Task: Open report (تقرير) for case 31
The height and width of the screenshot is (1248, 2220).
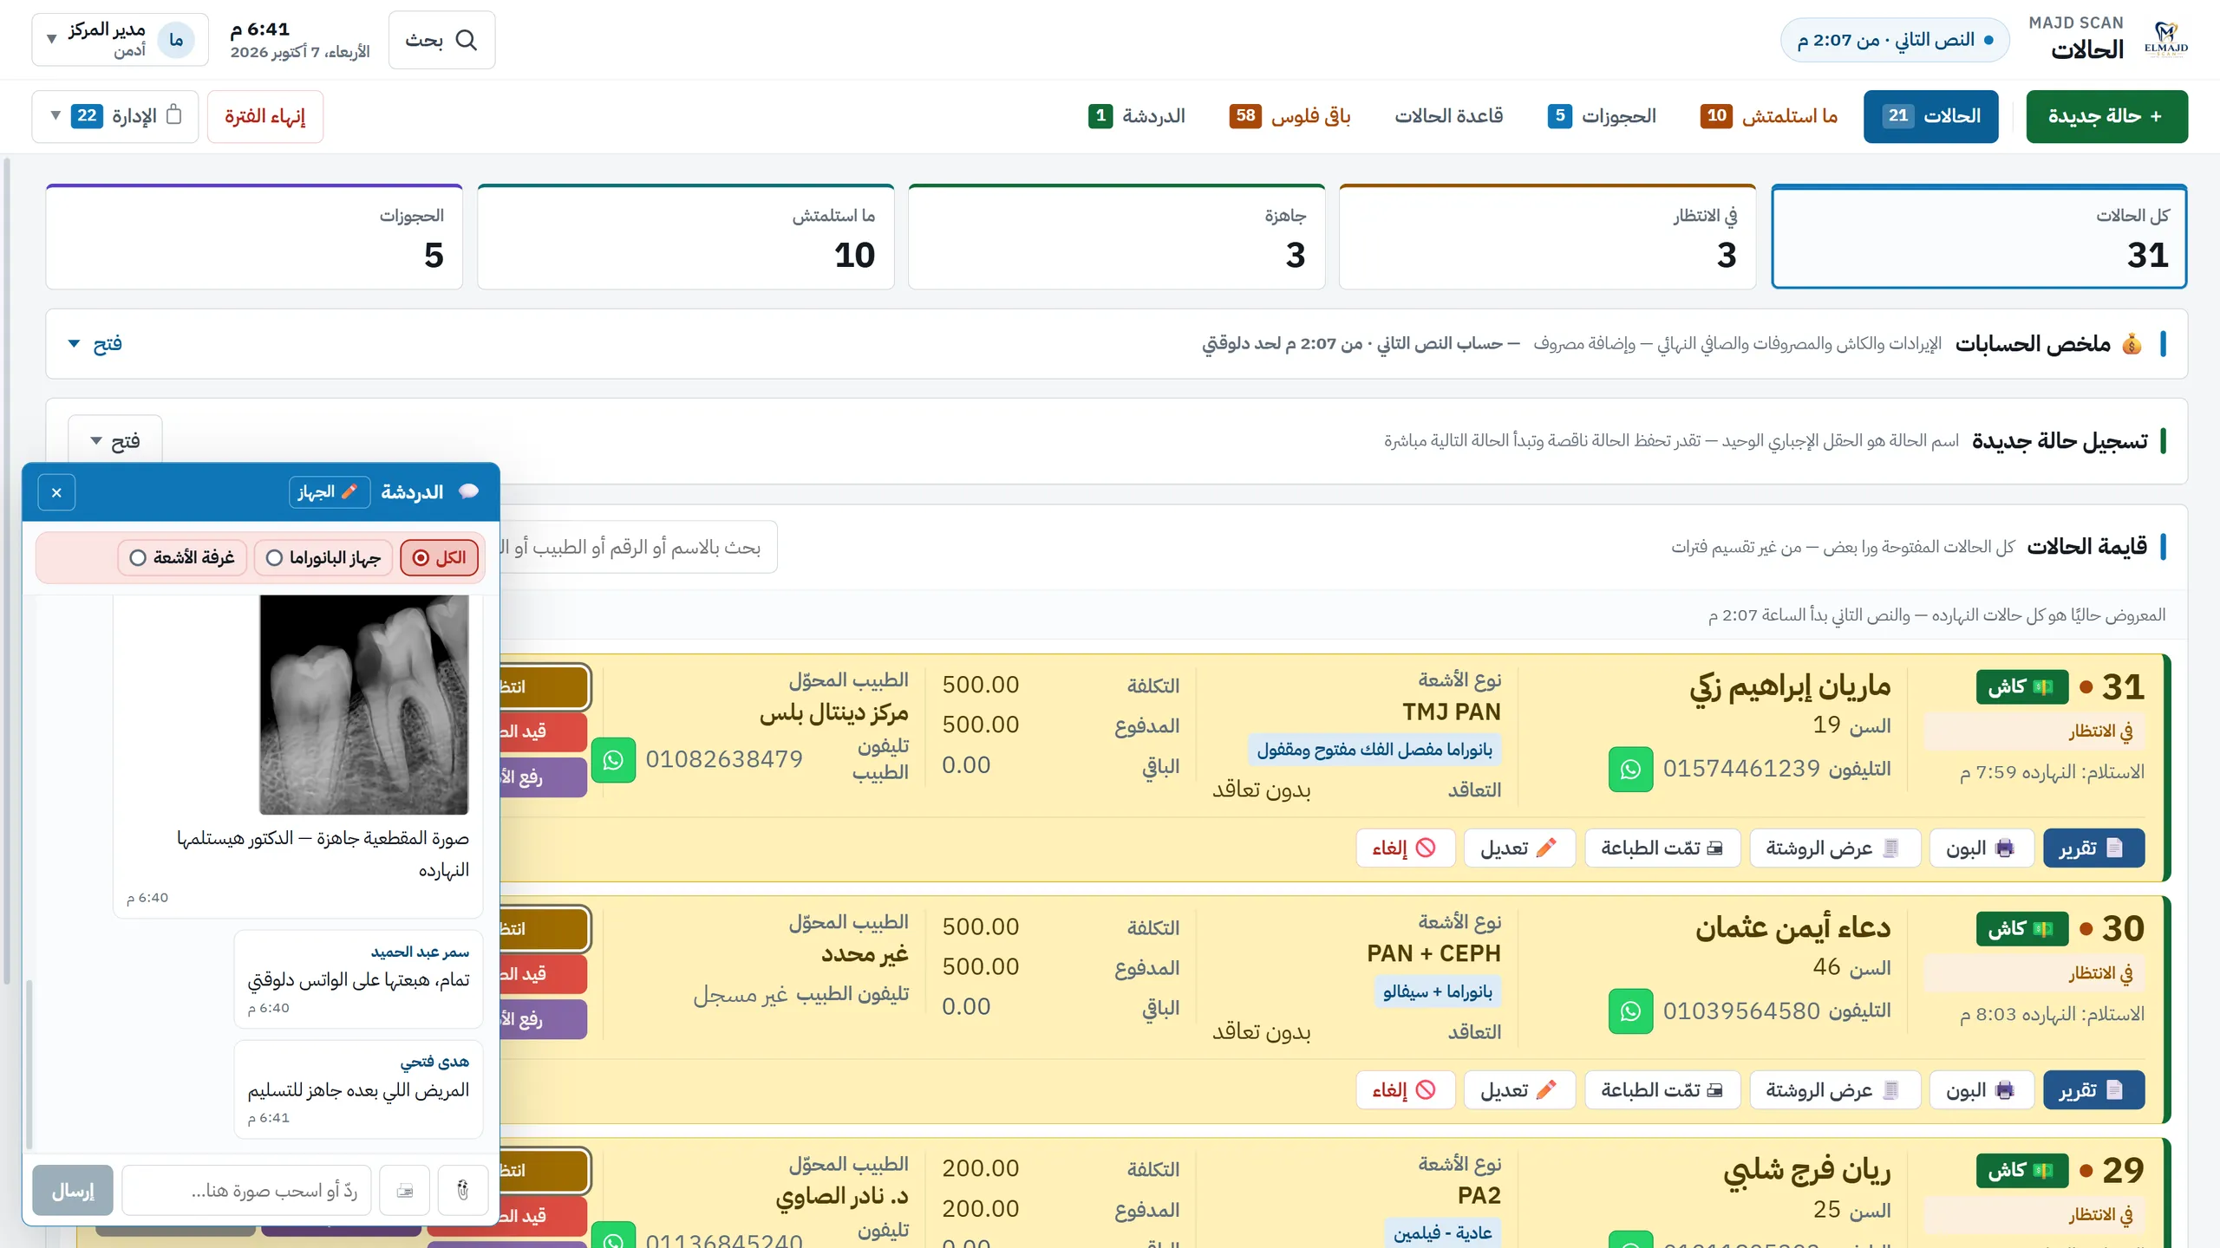Action: coord(2093,848)
